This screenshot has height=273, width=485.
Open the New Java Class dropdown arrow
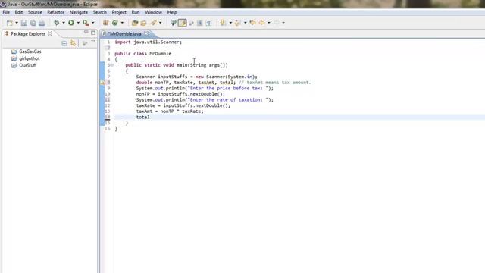(122, 23)
